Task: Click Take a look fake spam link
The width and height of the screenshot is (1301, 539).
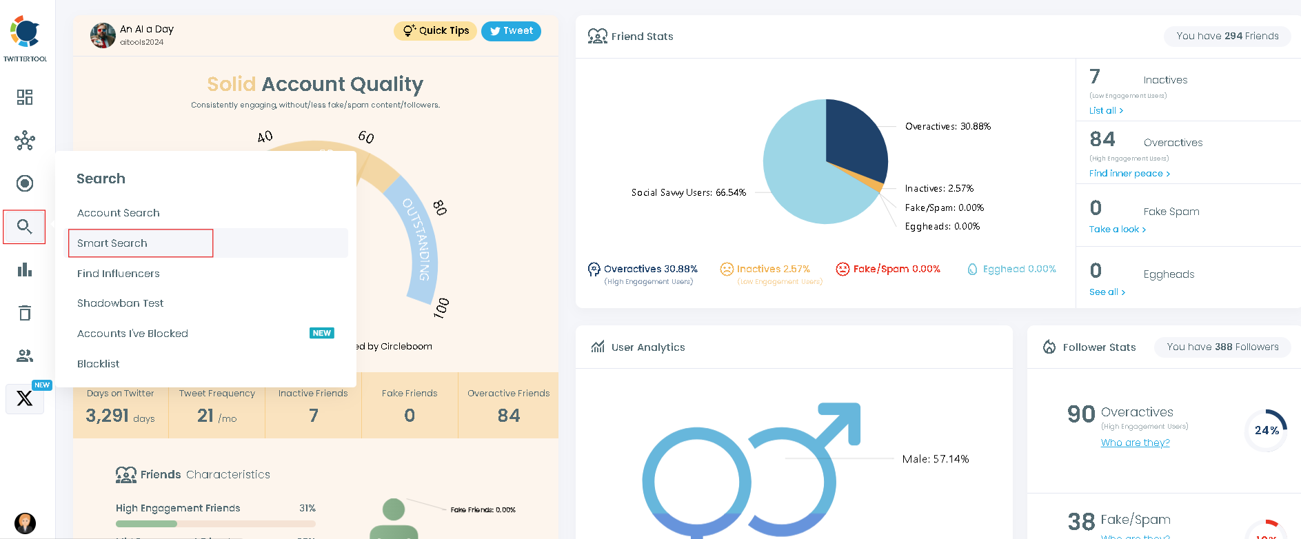Action: tap(1117, 229)
